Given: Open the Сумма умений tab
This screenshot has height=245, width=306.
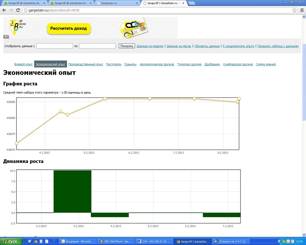Looking at the screenshot, I should coord(266,64).
